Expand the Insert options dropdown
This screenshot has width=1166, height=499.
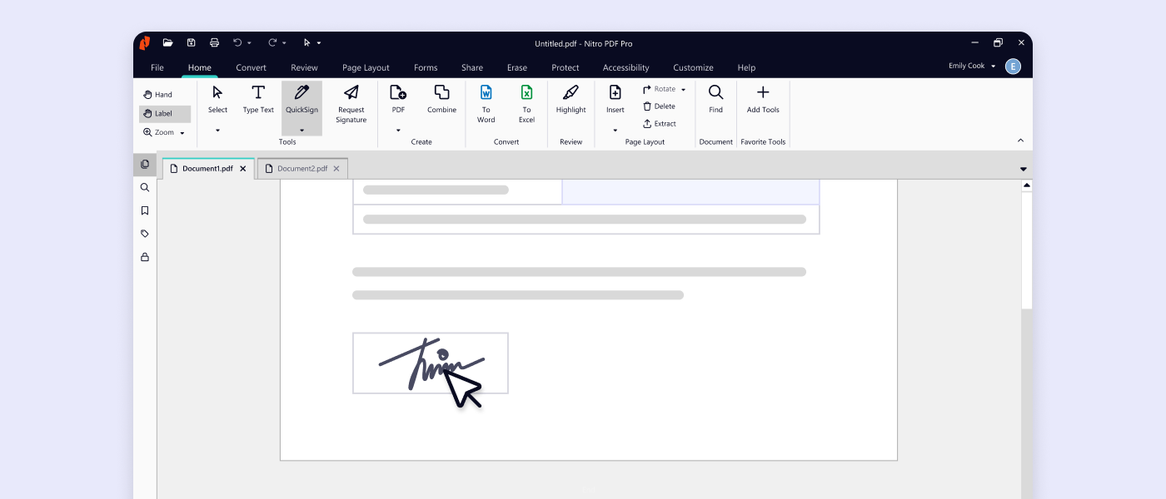[x=615, y=131]
